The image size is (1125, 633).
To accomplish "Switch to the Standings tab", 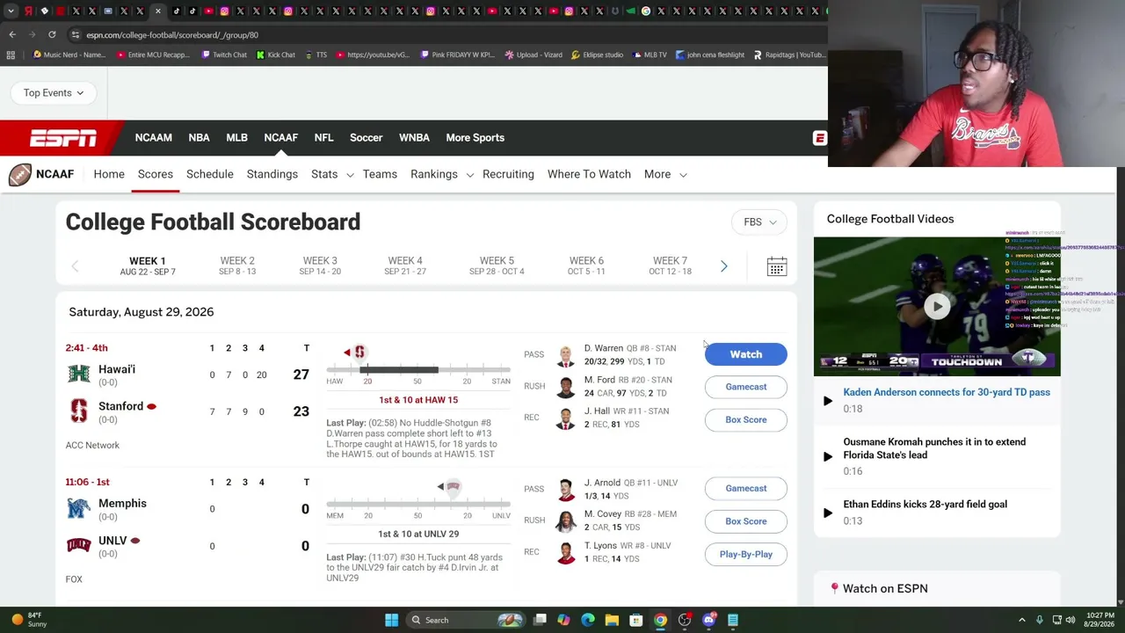I will [x=272, y=174].
